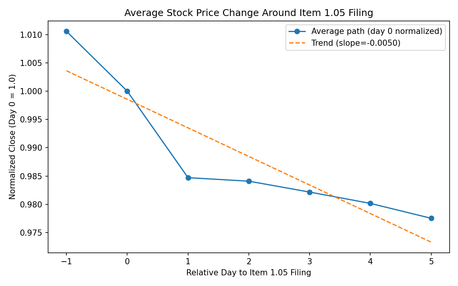Click the data point at day -1

pos(66,31)
